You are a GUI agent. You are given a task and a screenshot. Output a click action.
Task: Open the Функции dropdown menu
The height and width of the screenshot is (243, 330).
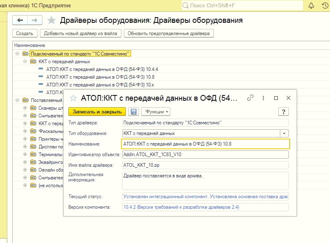156,112
